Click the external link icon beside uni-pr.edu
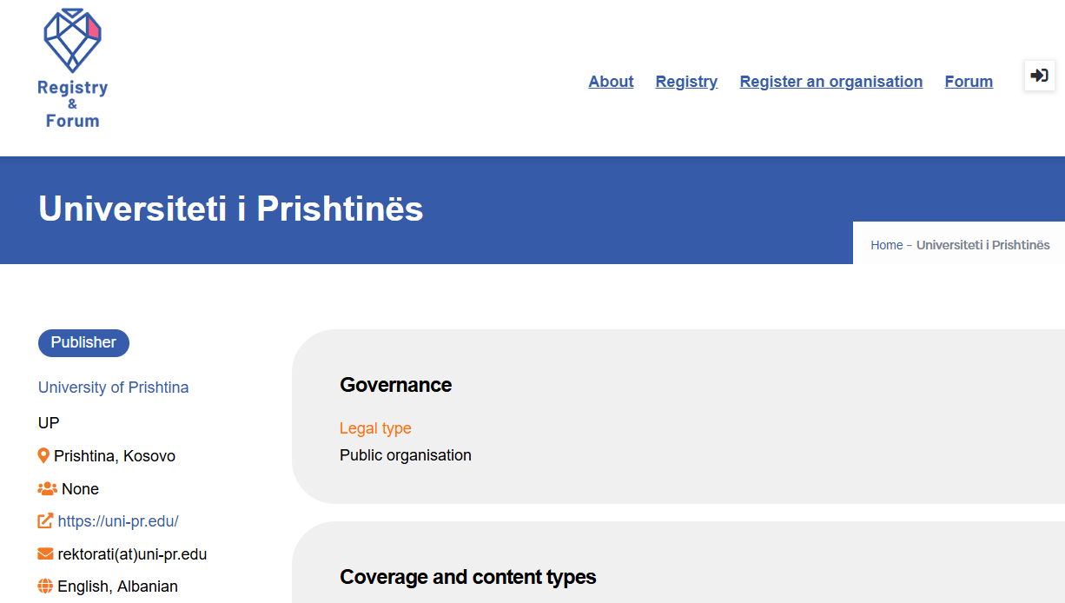This screenshot has width=1065, height=603. pos(45,521)
